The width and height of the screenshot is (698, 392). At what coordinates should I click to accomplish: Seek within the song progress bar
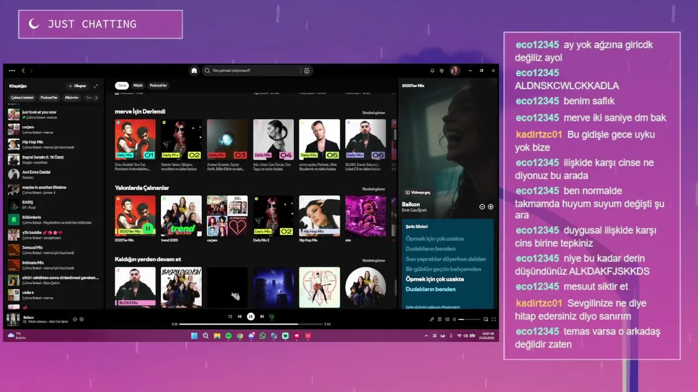[x=251, y=324]
